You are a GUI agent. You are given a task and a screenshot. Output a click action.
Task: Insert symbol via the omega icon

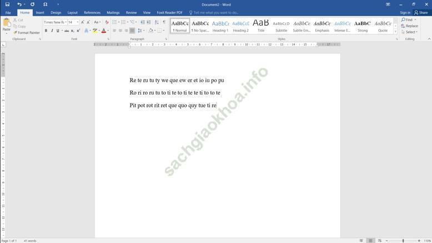[45, 4]
